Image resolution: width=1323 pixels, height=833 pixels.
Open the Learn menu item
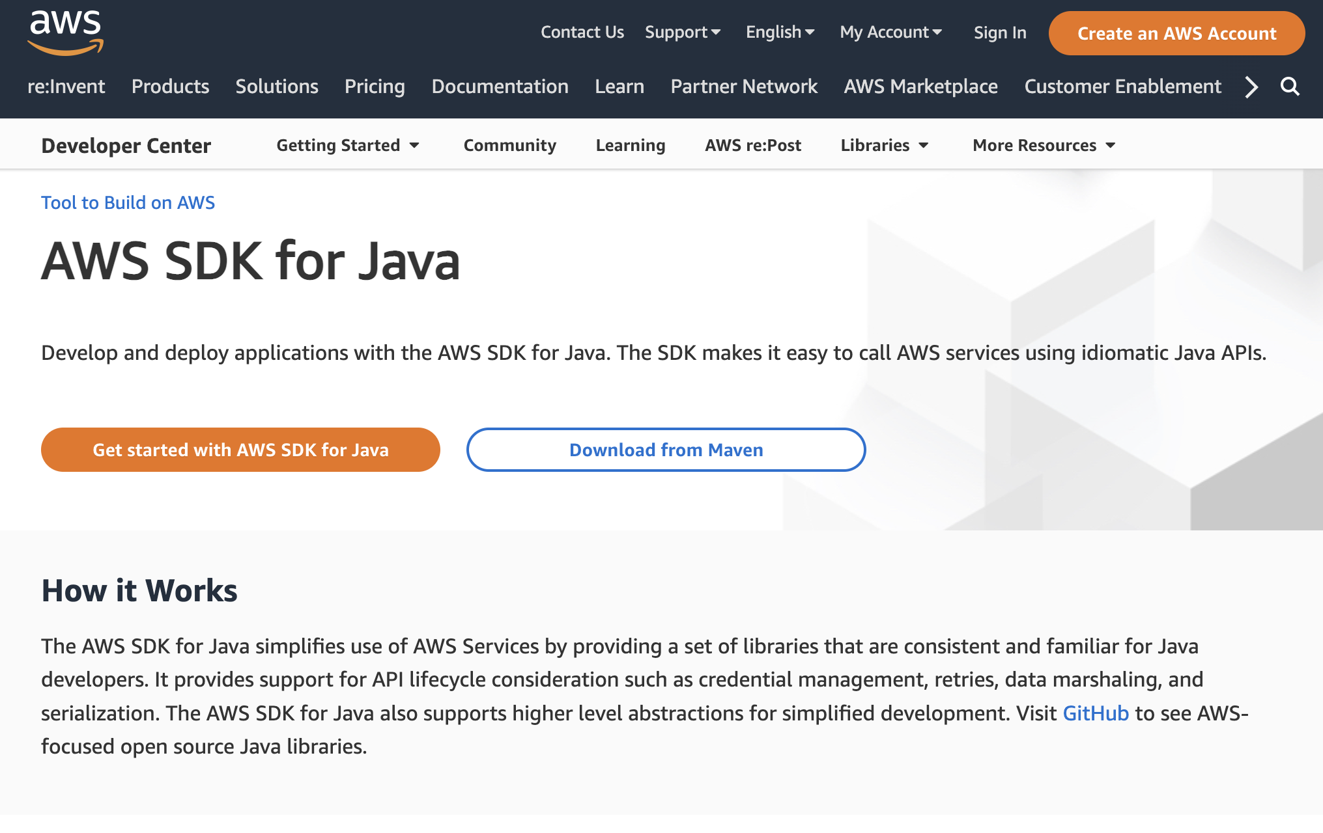619,87
